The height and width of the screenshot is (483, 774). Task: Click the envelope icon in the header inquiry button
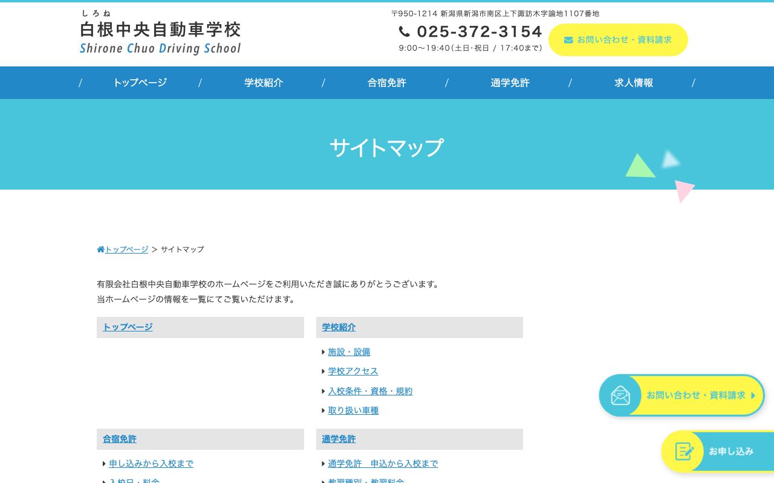pyautogui.click(x=568, y=40)
